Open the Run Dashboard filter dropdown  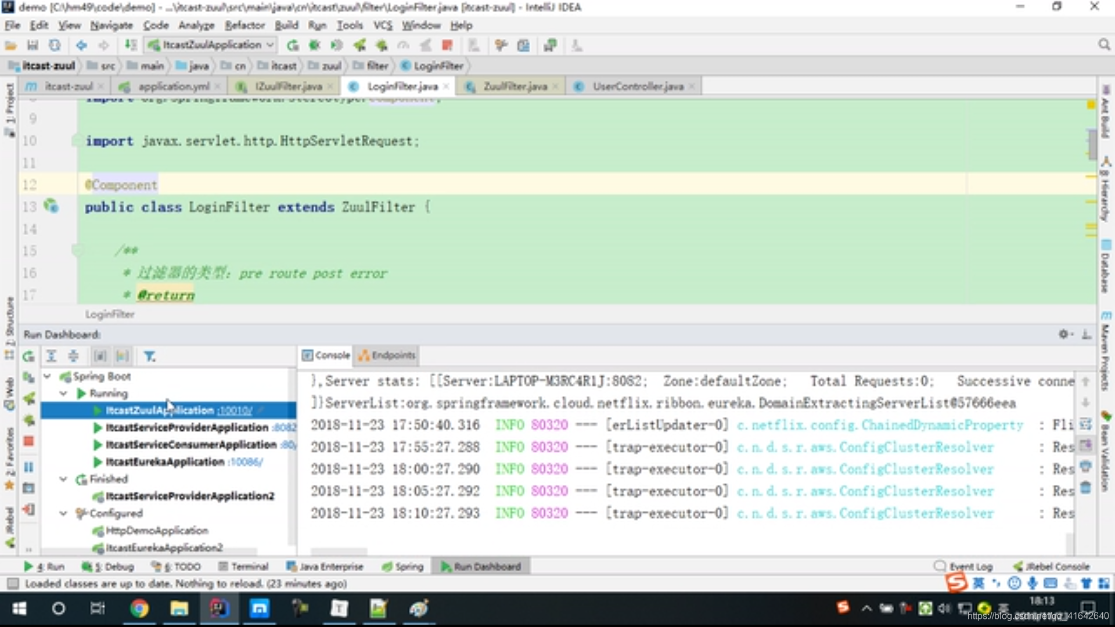149,356
